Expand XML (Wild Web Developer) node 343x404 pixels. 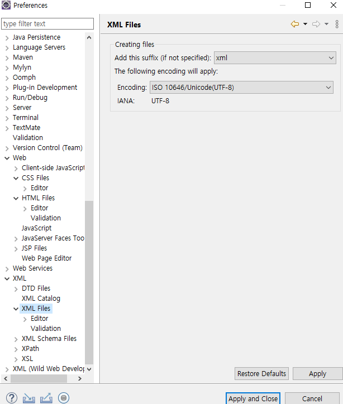(x=7, y=369)
